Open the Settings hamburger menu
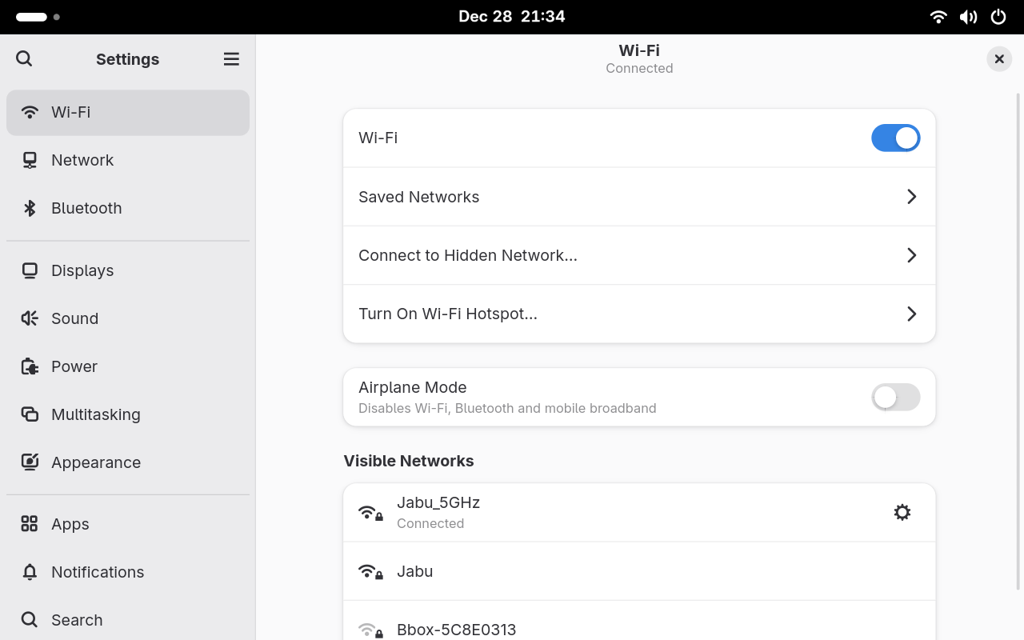Screen dimensions: 1024x640 (x=231, y=59)
